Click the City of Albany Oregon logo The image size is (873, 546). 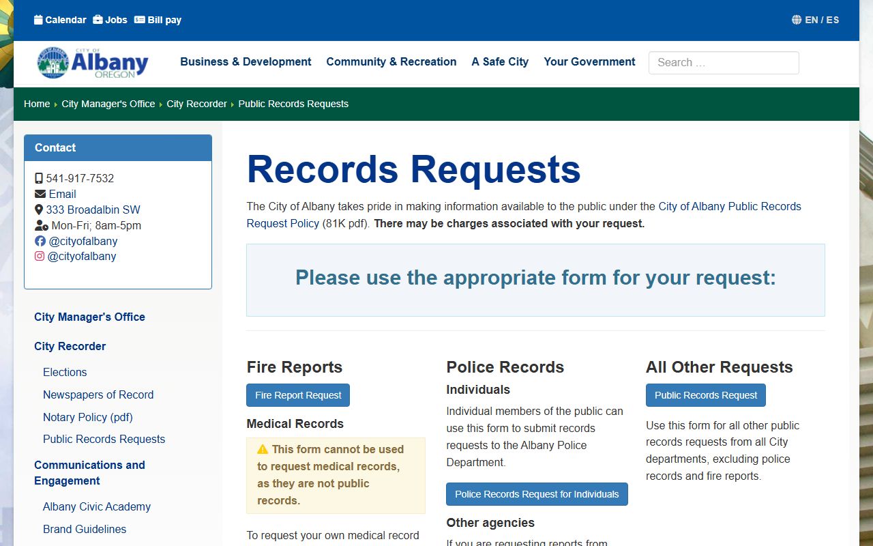[x=93, y=63]
